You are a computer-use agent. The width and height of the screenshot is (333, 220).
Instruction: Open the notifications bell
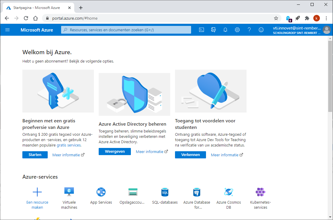225,30
